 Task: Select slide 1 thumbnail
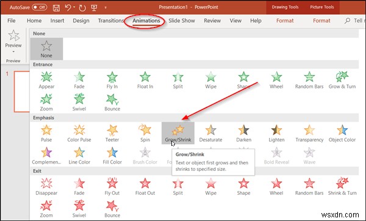(x=21, y=92)
